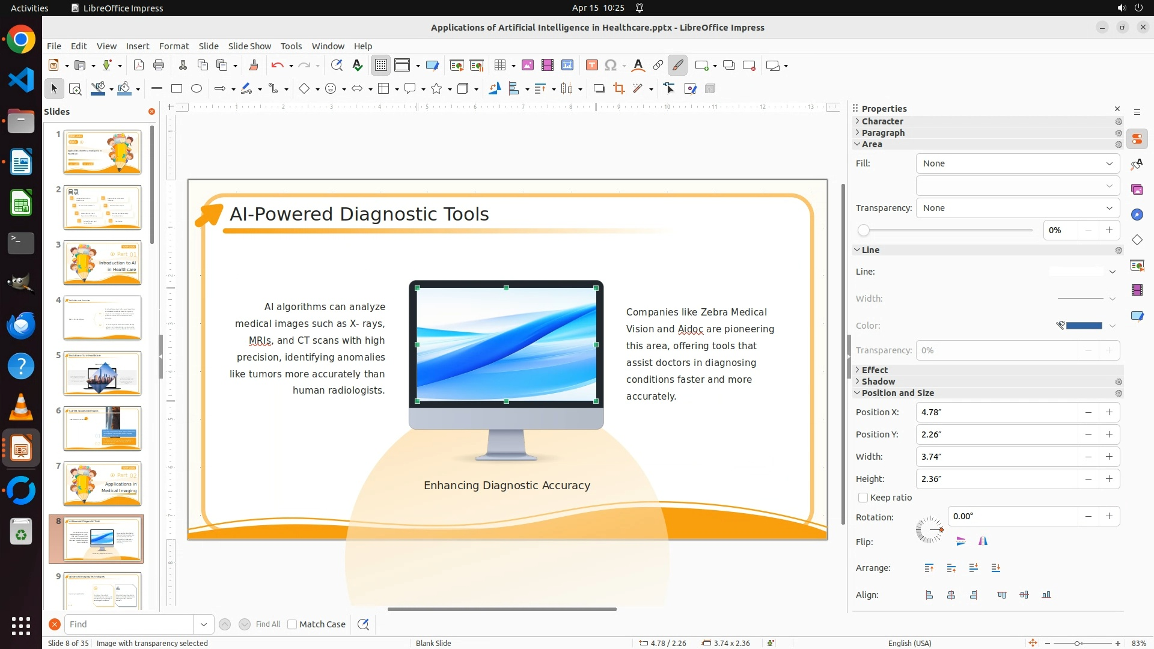Click the Print toolbar icon
Viewport: 1154px width, 649px height.
coord(159,66)
